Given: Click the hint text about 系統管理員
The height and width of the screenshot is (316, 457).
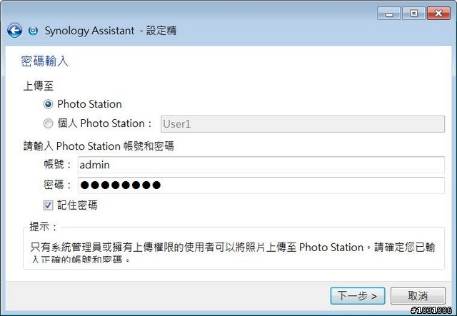Looking at the screenshot, I should [233, 253].
